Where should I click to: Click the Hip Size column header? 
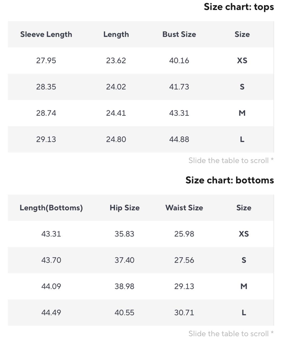[x=125, y=208]
